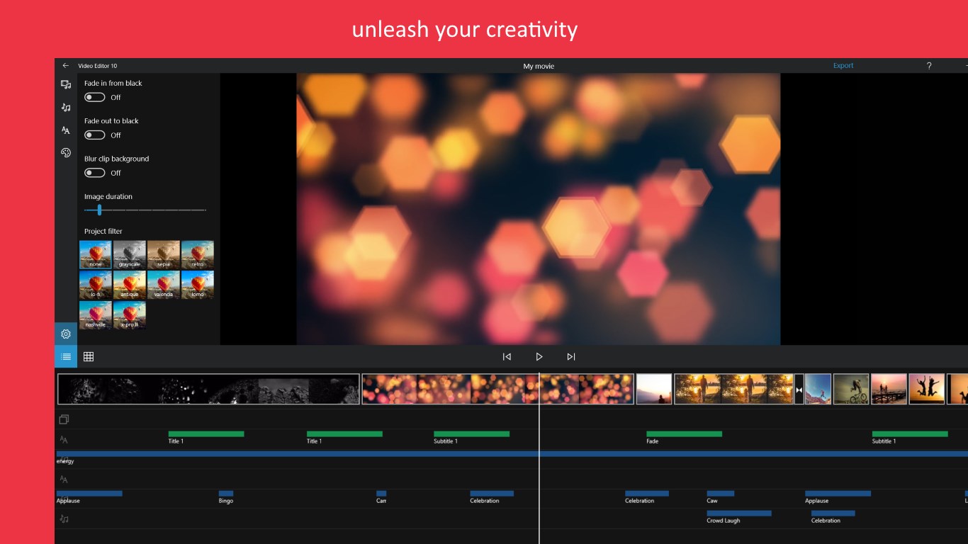Viewport: 968px width, 544px height.
Task: Open the text titles sidebar icon
Action: click(x=66, y=130)
